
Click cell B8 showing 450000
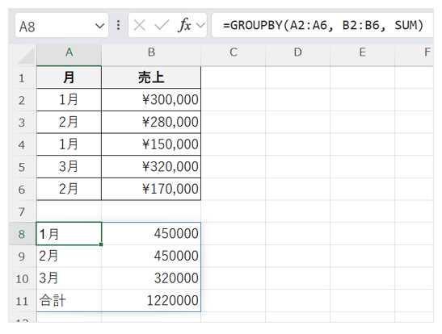151,233
